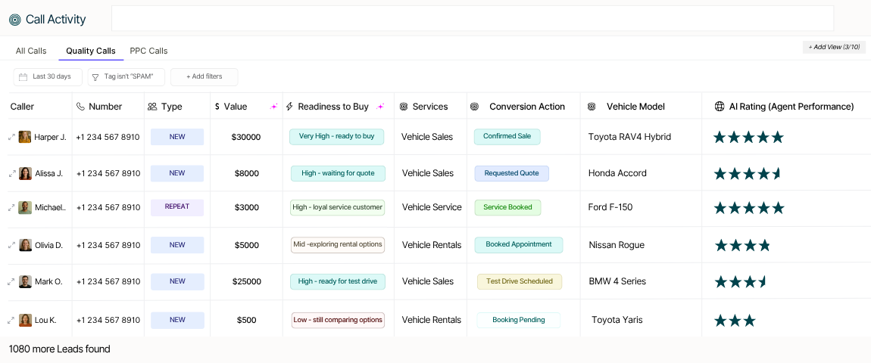Click the sparkle icon beside Readiness to Buy
871x363 pixels.
pos(380,107)
